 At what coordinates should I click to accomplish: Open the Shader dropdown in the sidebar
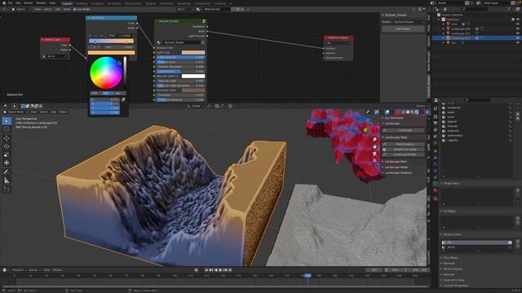point(409,22)
